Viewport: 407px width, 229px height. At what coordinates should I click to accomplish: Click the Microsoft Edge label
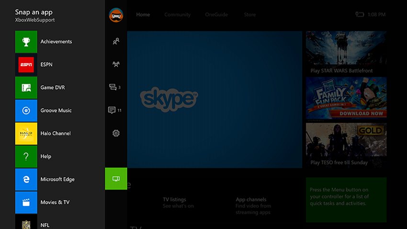(x=57, y=179)
